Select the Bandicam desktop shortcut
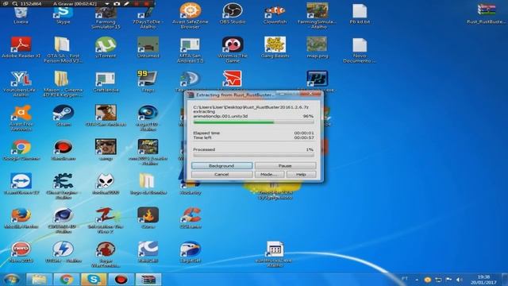This screenshot has width=508, height=286. pyautogui.click(x=63, y=150)
